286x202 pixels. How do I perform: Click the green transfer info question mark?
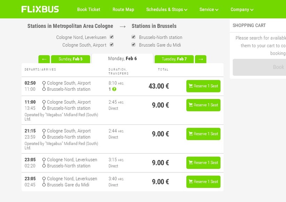[x=114, y=89]
